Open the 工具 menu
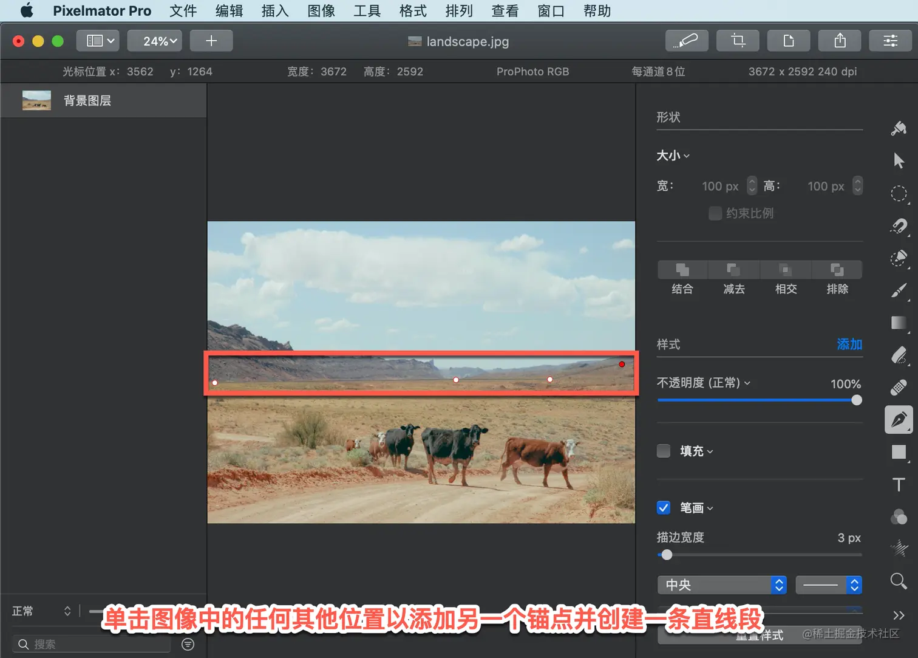This screenshot has width=918, height=658. click(367, 10)
